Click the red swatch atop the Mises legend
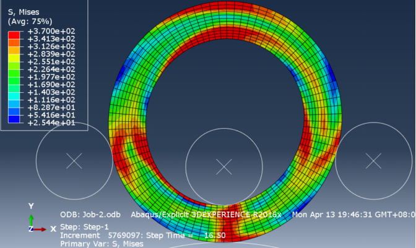Image resolution: width=416 pixels, height=248 pixels. click(x=14, y=35)
